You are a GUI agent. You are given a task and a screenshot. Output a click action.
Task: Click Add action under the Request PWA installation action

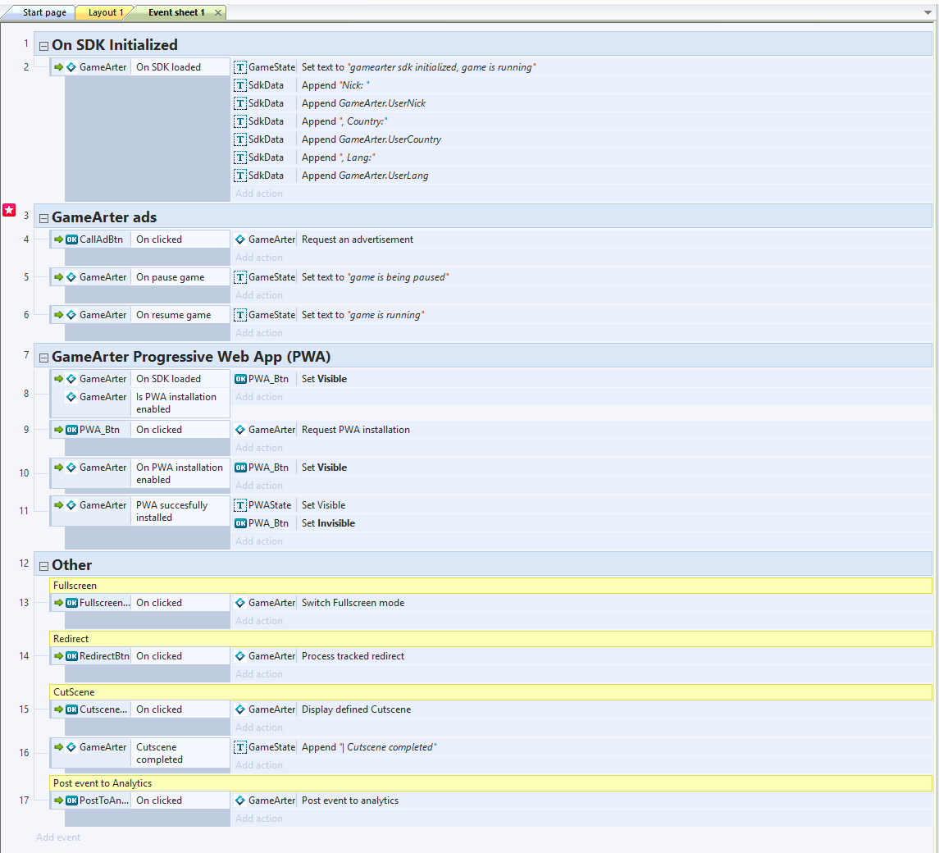[259, 447]
